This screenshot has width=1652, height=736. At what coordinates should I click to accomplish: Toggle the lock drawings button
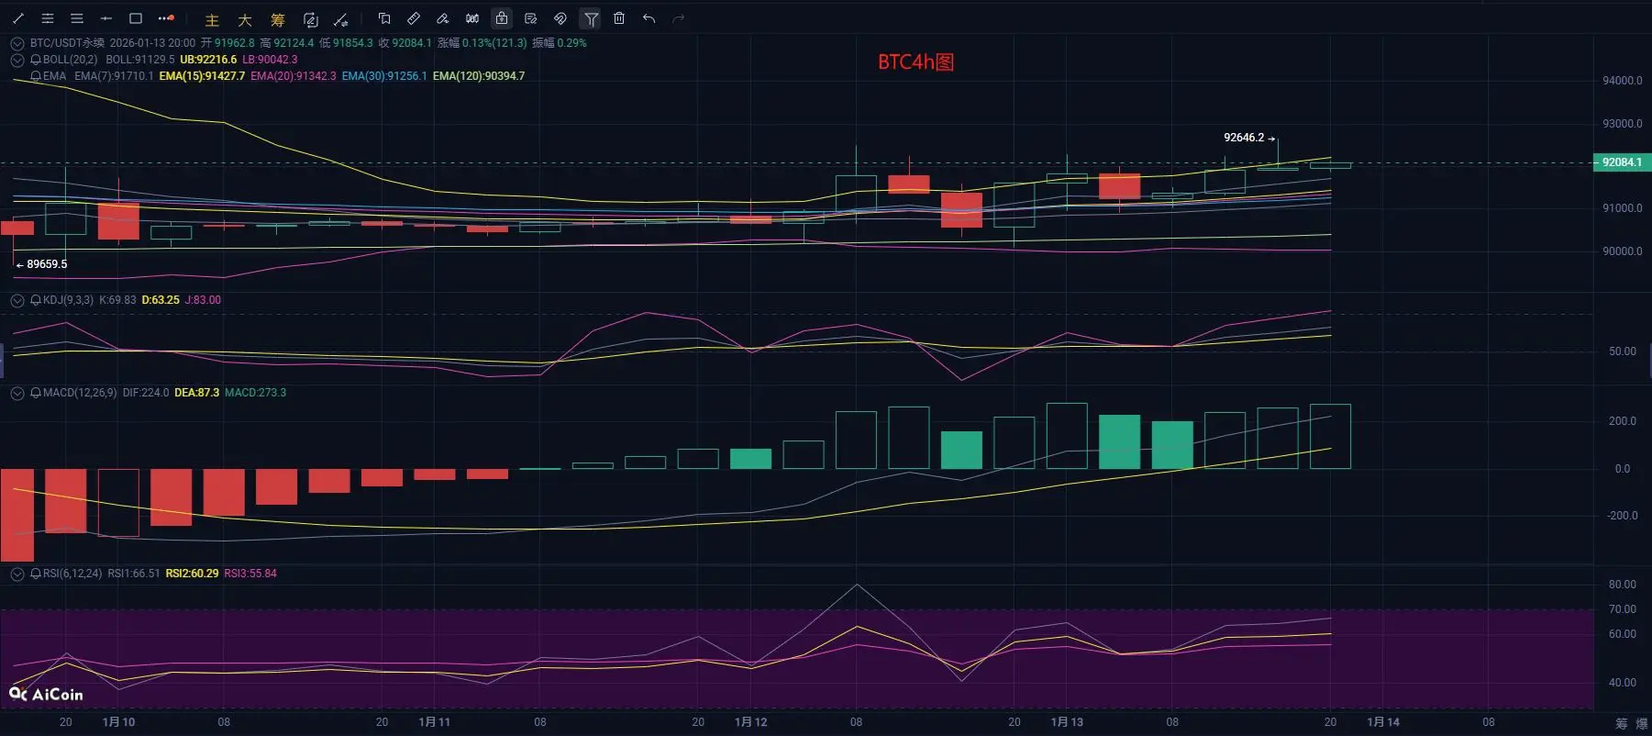(x=502, y=18)
